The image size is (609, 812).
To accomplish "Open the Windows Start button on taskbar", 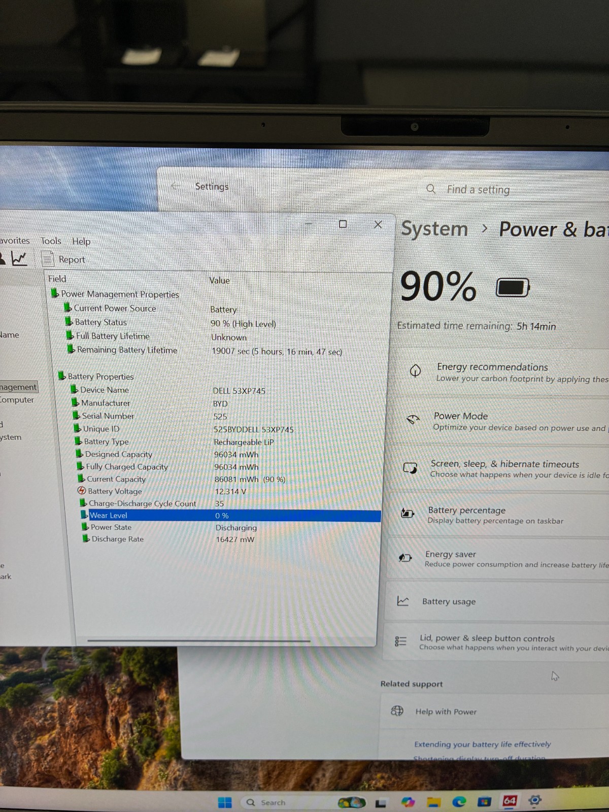I will coord(224,802).
